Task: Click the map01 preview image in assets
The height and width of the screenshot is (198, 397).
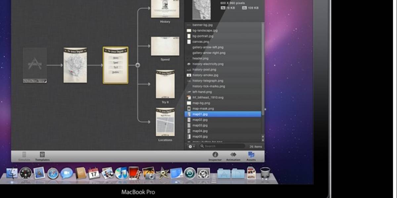Action: pyautogui.click(x=201, y=10)
